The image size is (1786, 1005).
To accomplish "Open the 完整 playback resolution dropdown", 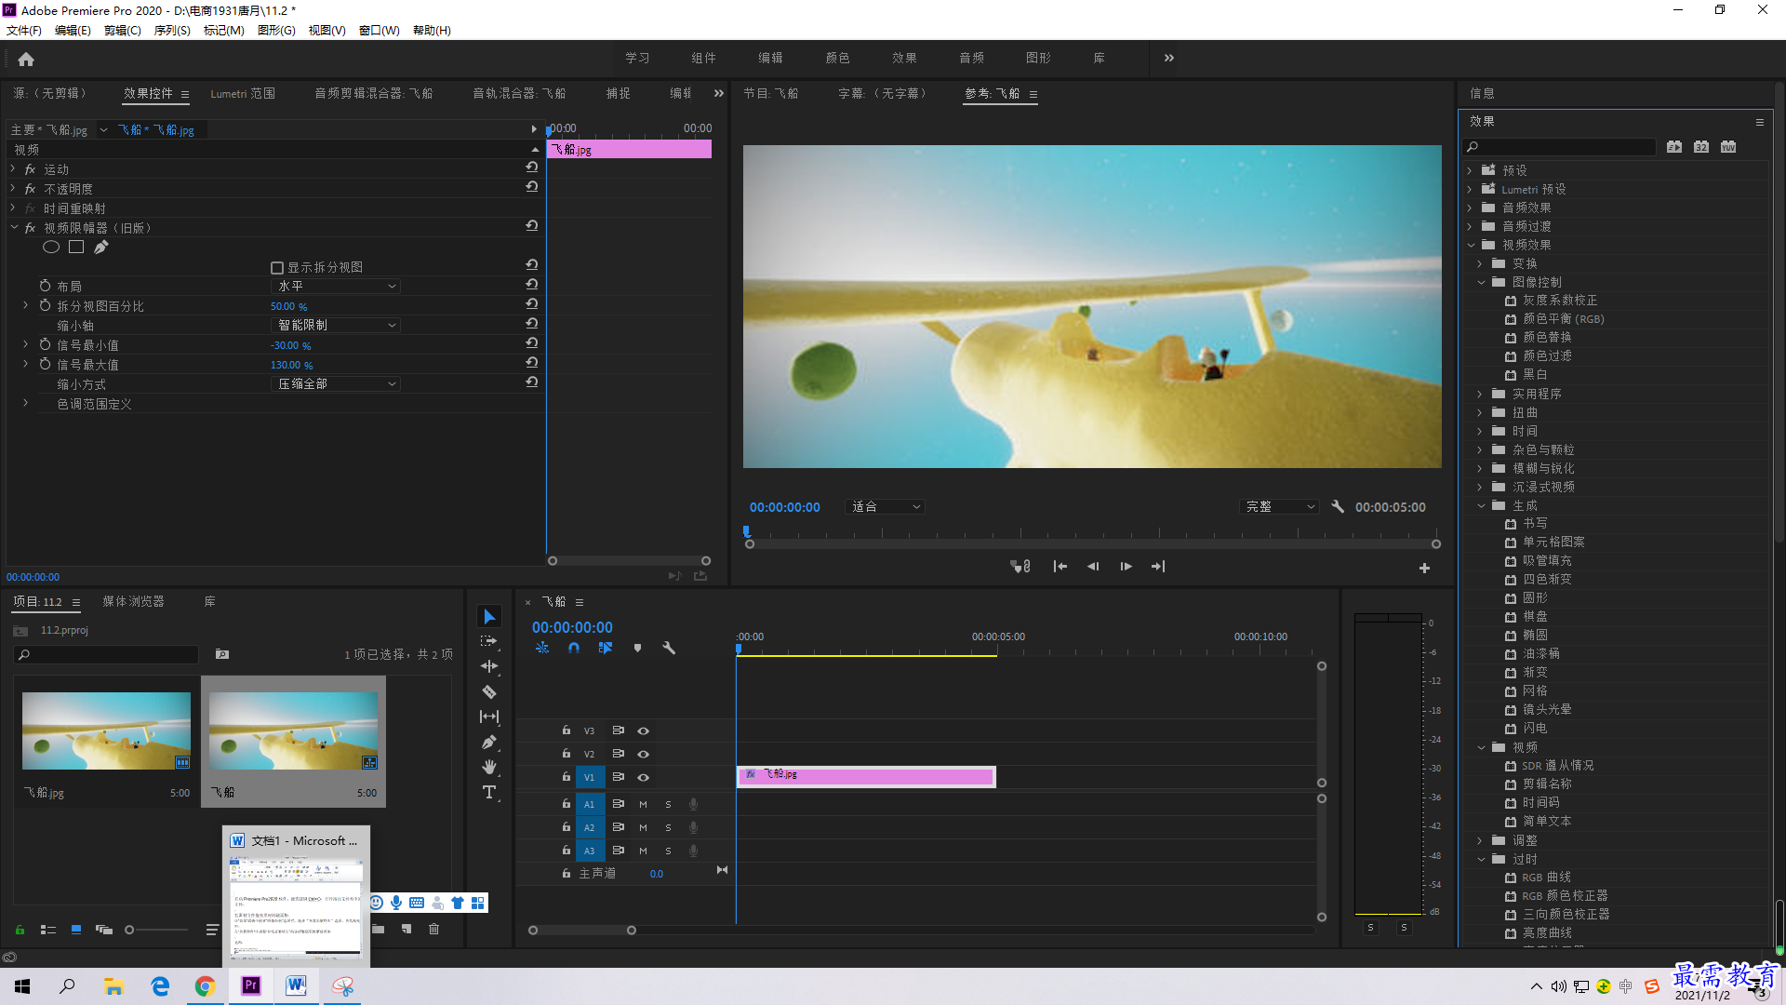I will (x=1279, y=506).
